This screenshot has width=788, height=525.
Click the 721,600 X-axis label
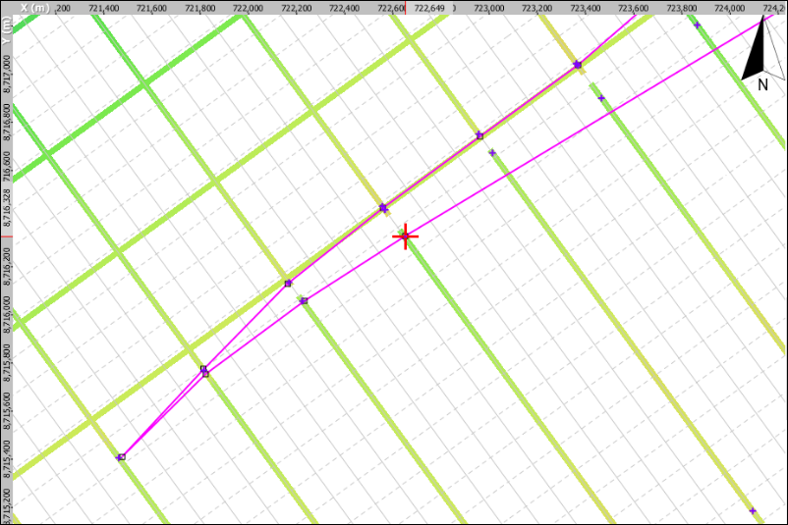click(x=151, y=8)
